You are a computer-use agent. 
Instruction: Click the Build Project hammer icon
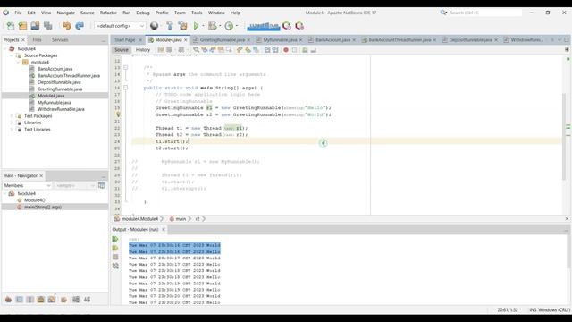(170, 26)
